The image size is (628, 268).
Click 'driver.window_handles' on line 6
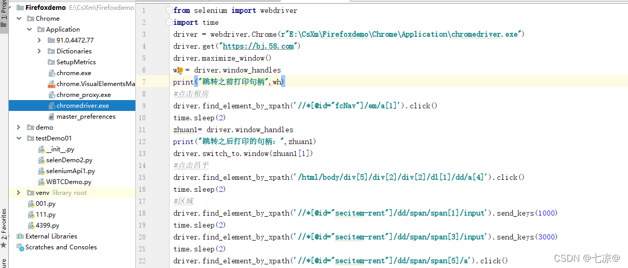click(x=238, y=70)
